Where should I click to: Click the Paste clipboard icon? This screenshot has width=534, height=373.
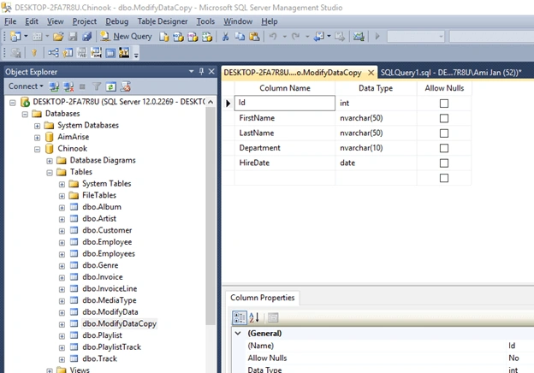click(x=254, y=36)
